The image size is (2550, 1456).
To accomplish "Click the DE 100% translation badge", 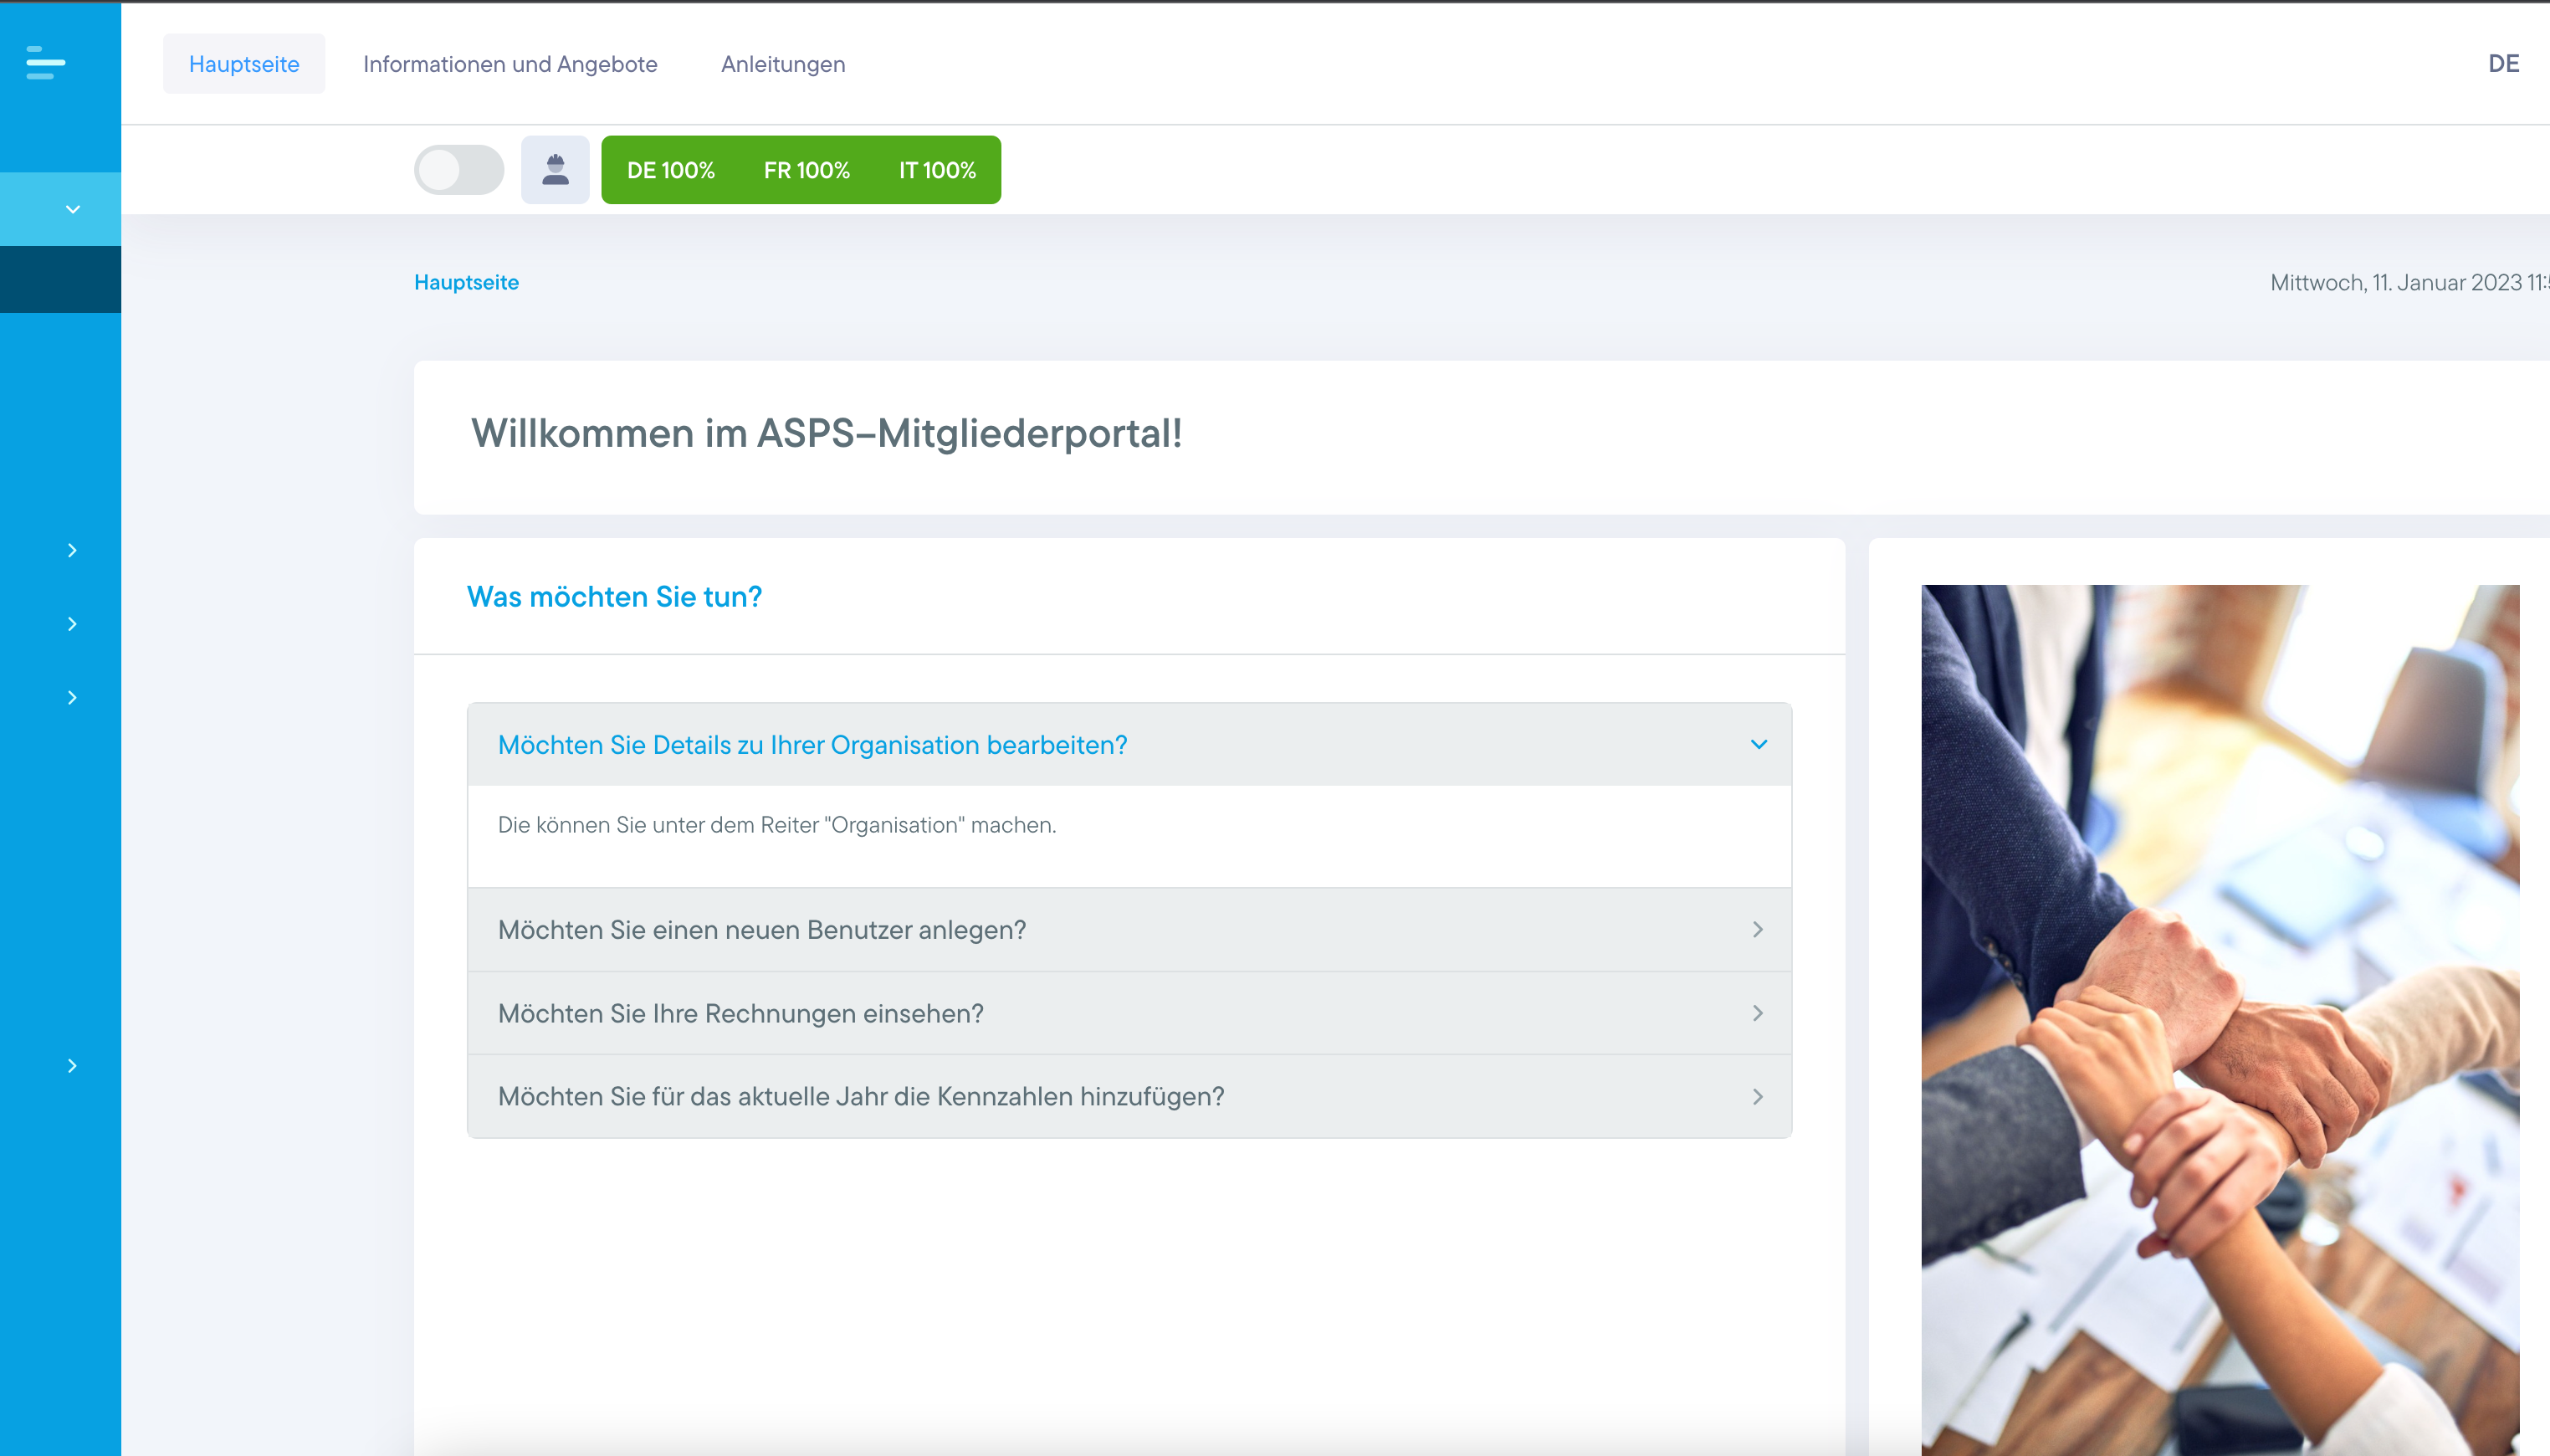I will coord(670,170).
